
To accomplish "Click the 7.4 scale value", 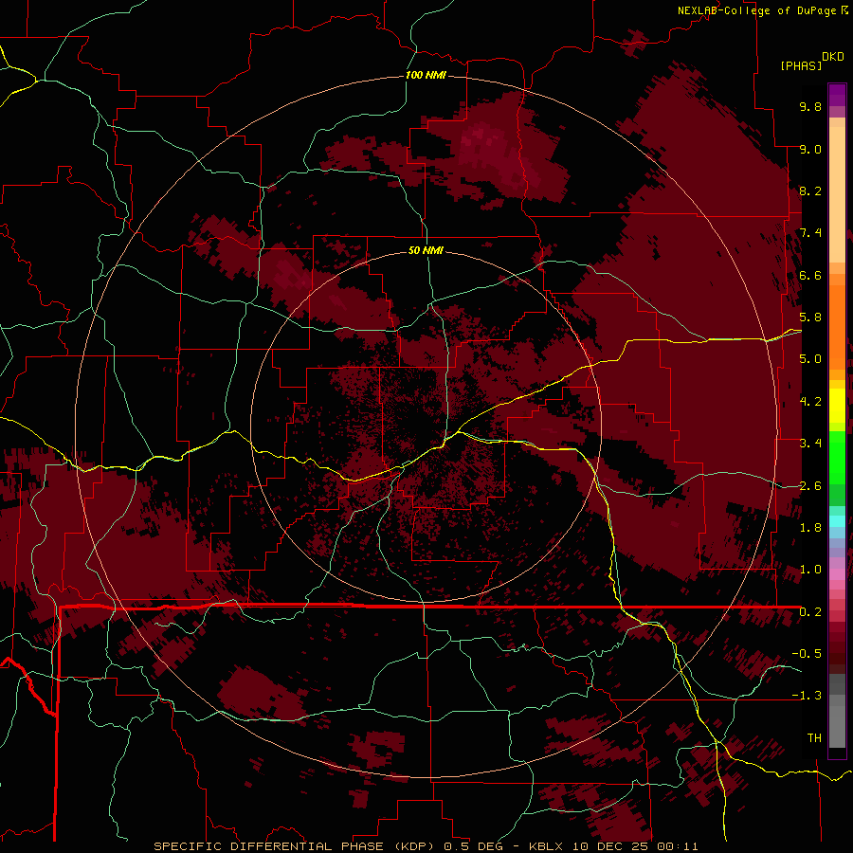I will [810, 233].
